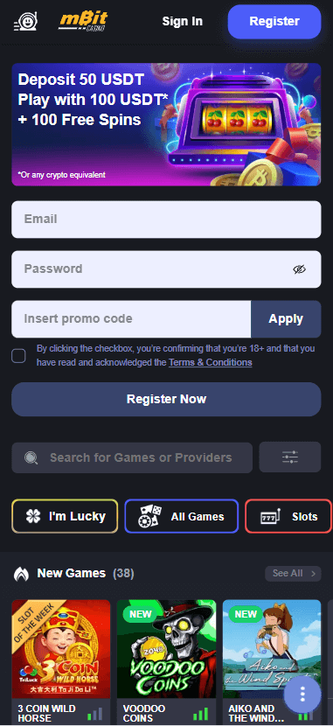Click the search magnifier icon

coord(31,458)
